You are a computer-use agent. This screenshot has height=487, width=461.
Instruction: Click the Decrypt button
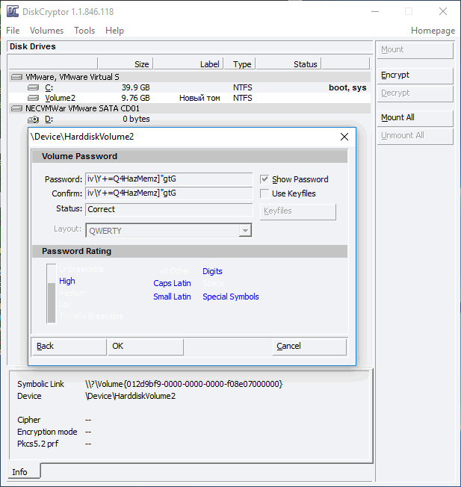coord(415,93)
